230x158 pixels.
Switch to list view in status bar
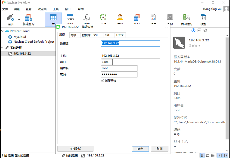tap(208, 155)
